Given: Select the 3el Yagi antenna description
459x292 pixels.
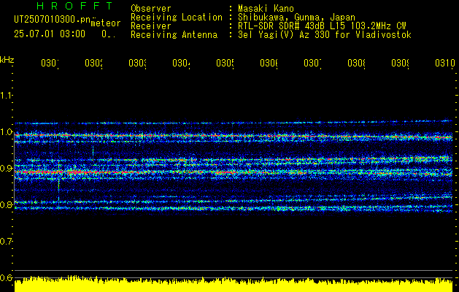Looking at the screenshot, I should [x=325, y=35].
